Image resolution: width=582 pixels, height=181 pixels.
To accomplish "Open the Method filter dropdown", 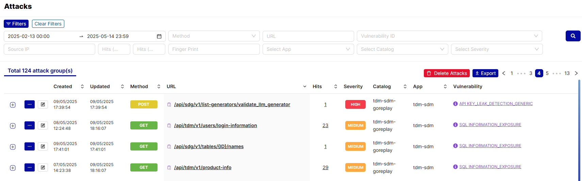I will point(214,36).
